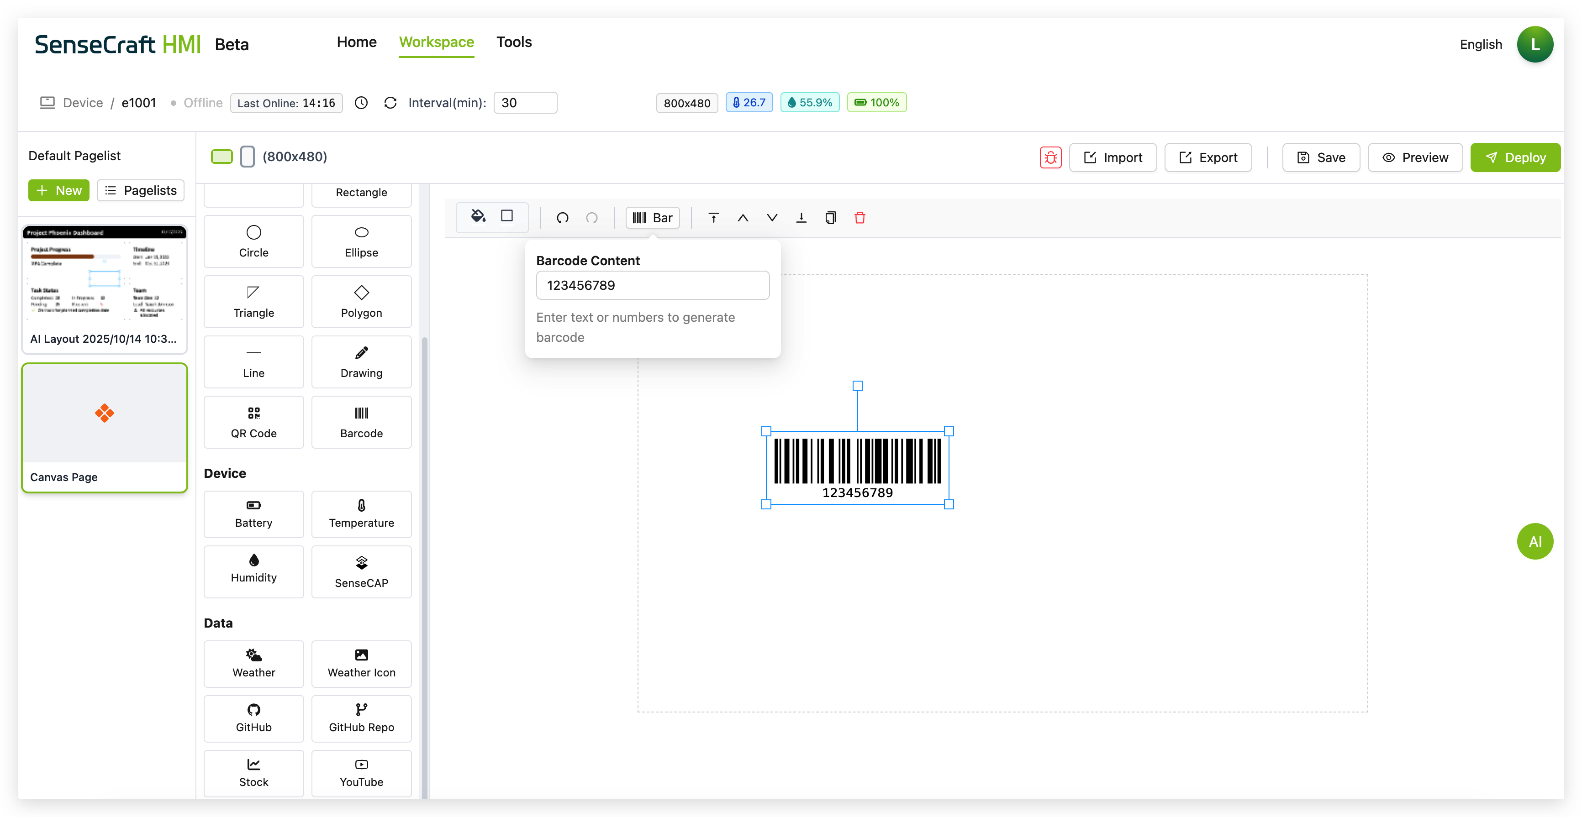Click the duplicate element icon

click(830, 218)
